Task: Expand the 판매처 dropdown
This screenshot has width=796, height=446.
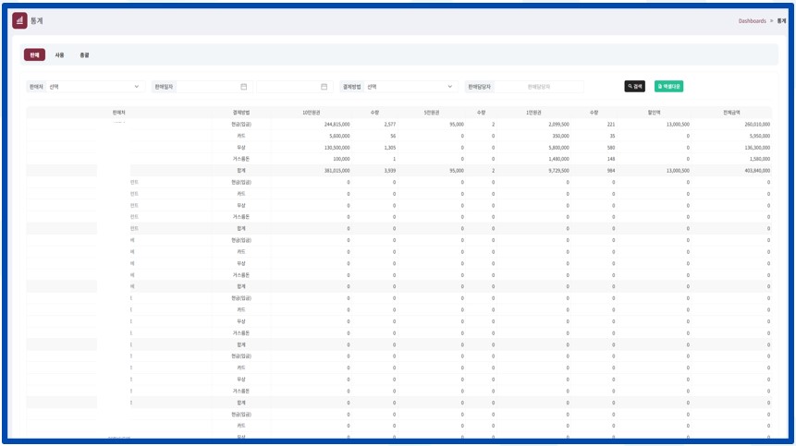Action: [x=94, y=87]
